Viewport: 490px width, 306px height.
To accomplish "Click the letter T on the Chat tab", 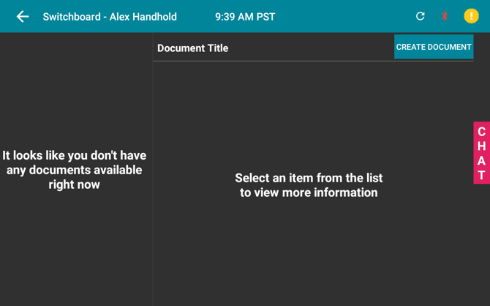I will (x=481, y=175).
